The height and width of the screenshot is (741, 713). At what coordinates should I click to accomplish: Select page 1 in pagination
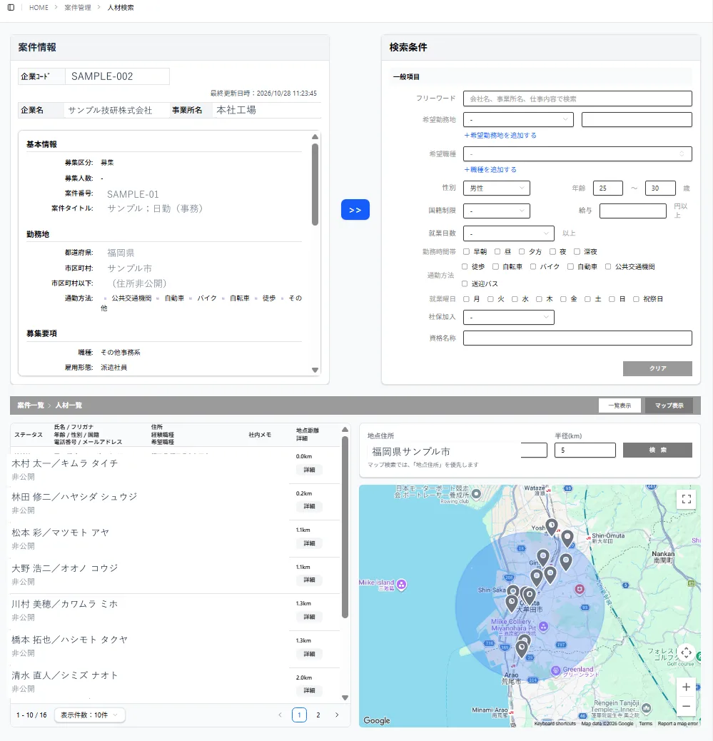click(x=299, y=715)
